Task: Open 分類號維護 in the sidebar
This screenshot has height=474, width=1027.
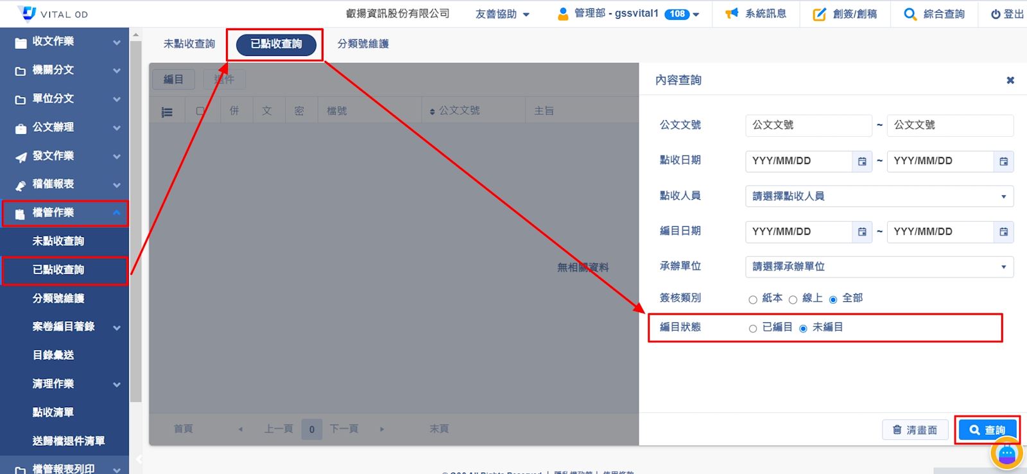Action: pyautogui.click(x=58, y=299)
